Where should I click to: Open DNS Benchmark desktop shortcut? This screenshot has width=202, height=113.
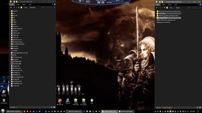point(60,102)
